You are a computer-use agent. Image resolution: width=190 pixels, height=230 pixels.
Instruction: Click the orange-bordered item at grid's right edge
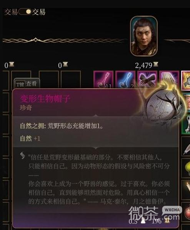pos(186,80)
